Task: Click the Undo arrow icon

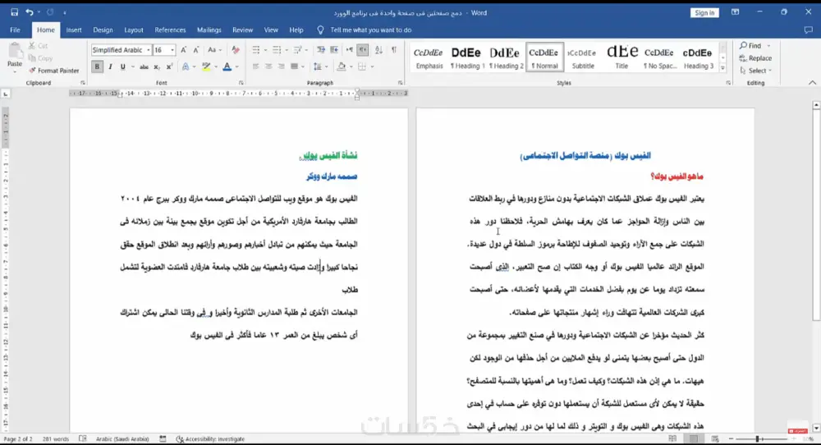Action: pyautogui.click(x=30, y=12)
